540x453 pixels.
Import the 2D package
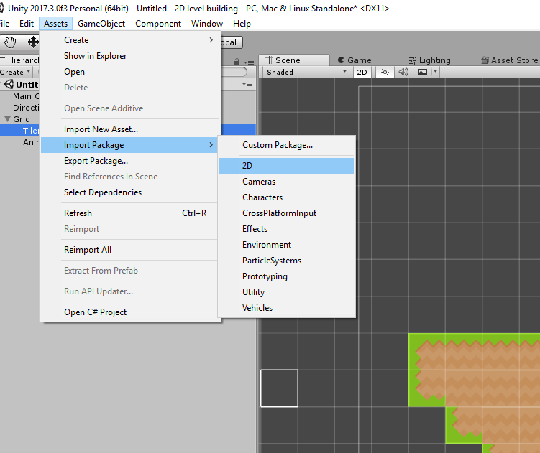pos(286,165)
